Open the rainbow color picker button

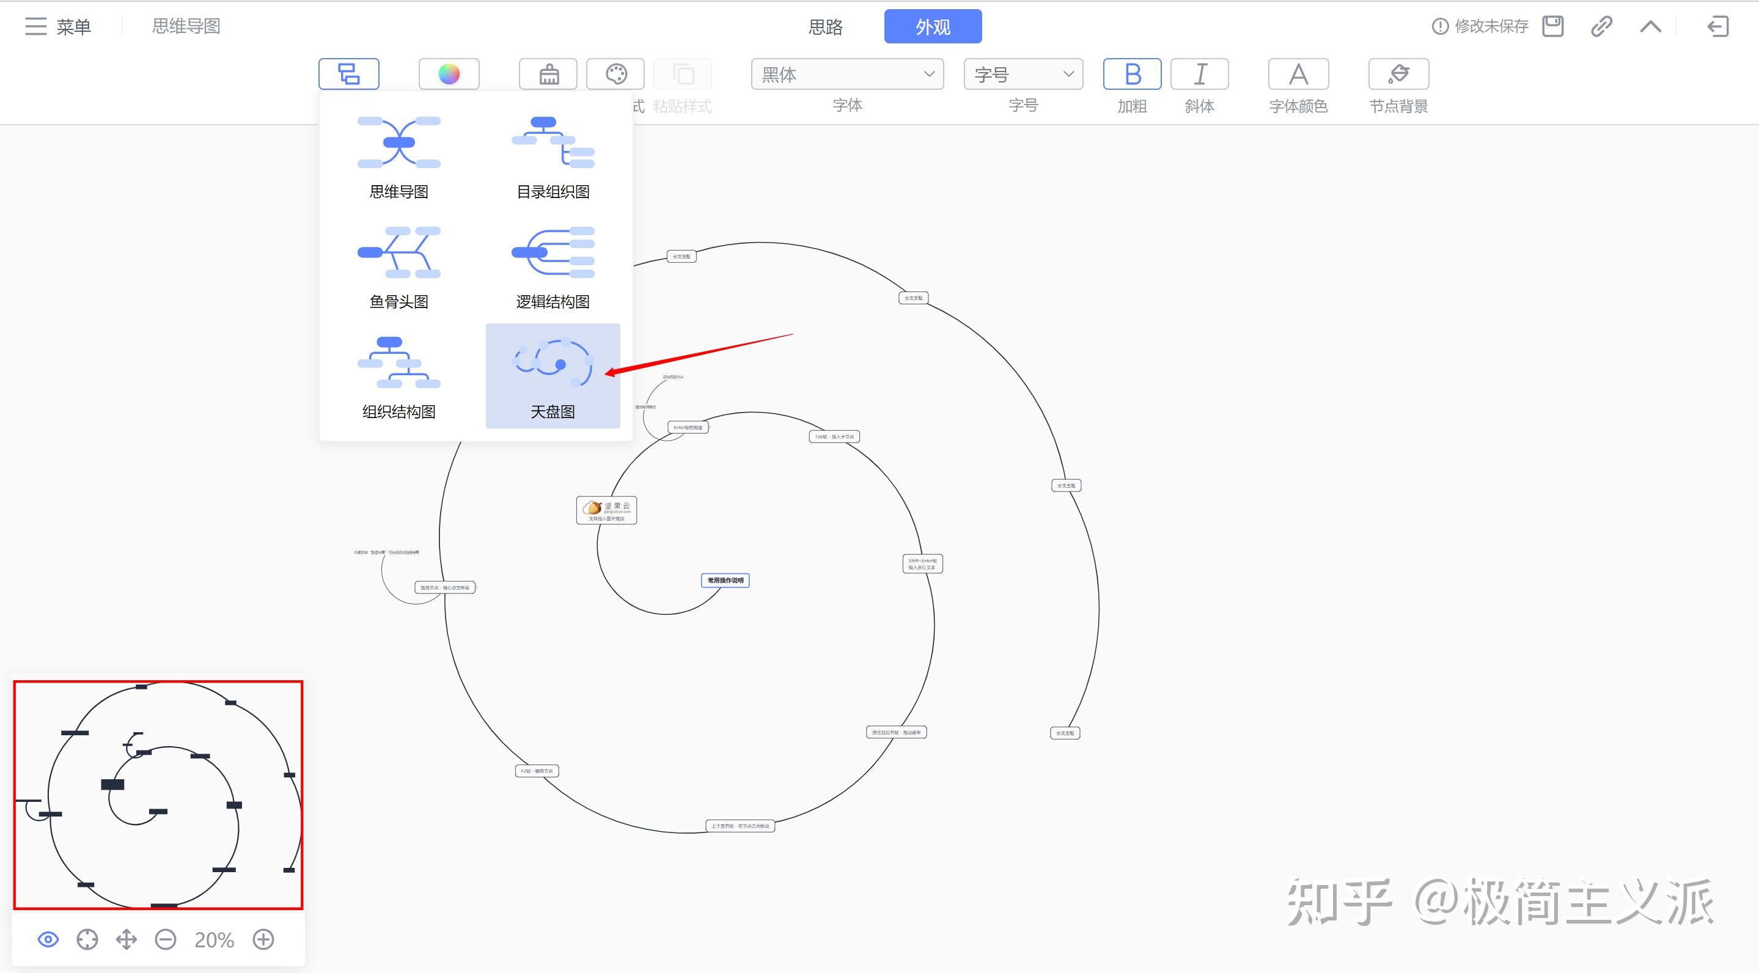(449, 74)
